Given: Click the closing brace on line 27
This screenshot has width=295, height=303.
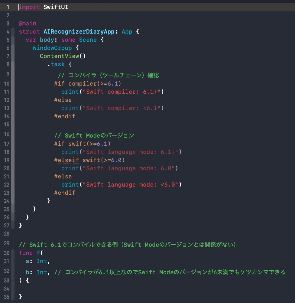Looking at the screenshot, I should (x=21, y=226).
